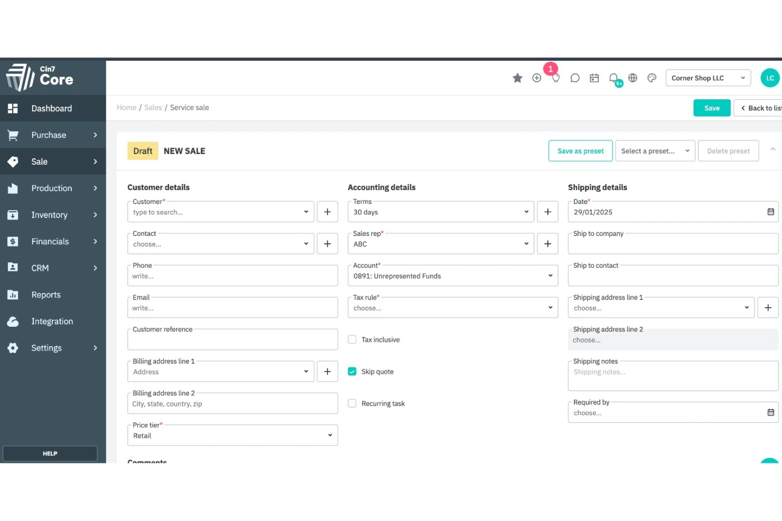Open the Terms dropdown showing 30 days
This screenshot has height=521, width=782.
coord(526,212)
